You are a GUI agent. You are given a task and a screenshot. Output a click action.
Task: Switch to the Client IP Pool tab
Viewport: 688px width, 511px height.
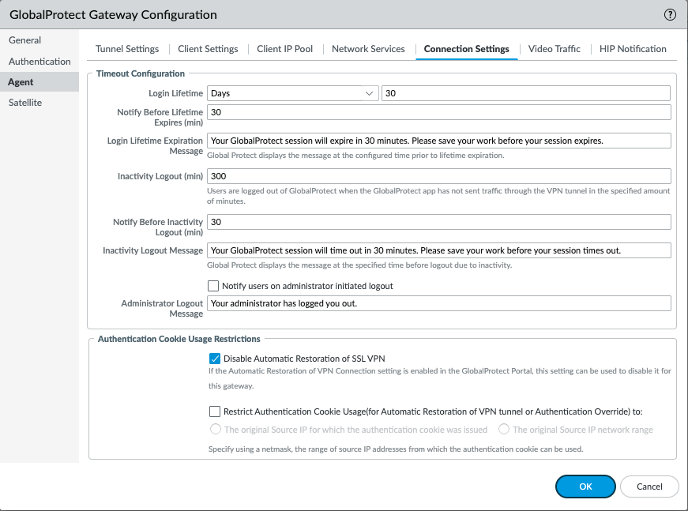tap(285, 48)
